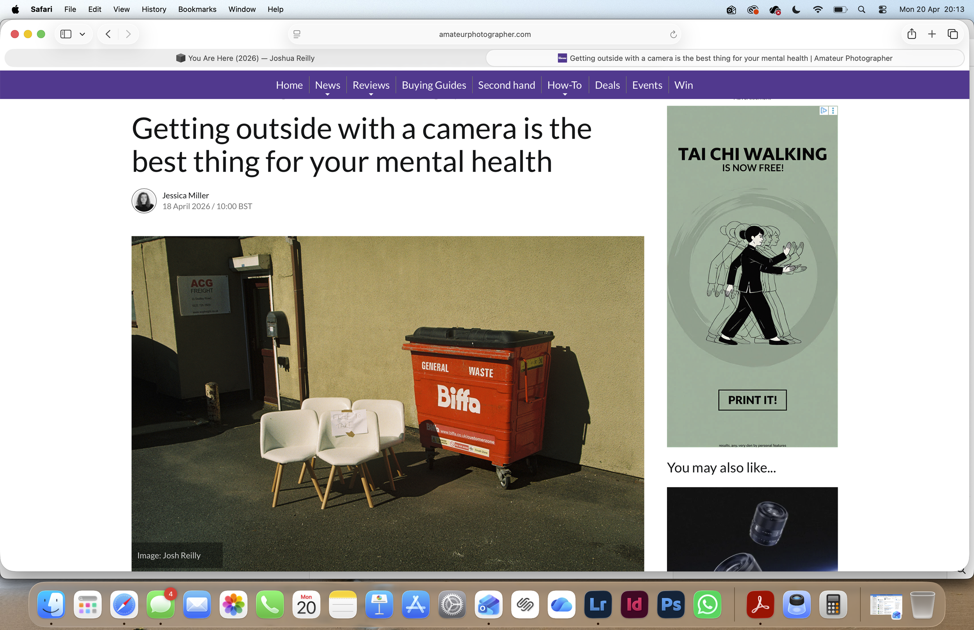Open the Buying Guides link

coord(433,85)
